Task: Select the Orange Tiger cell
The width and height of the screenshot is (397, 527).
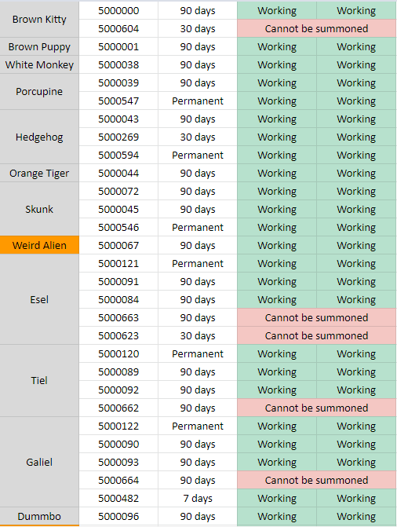Action: [x=39, y=173]
